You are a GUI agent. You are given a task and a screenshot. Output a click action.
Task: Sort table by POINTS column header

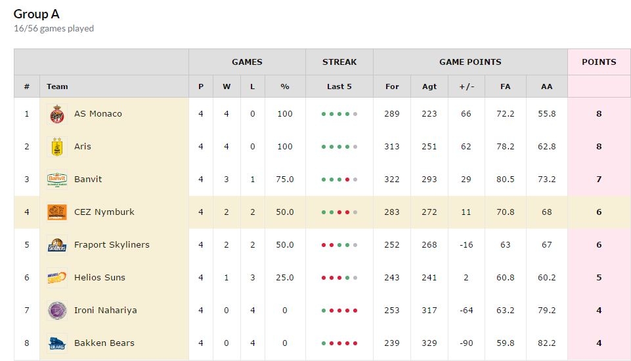click(599, 62)
